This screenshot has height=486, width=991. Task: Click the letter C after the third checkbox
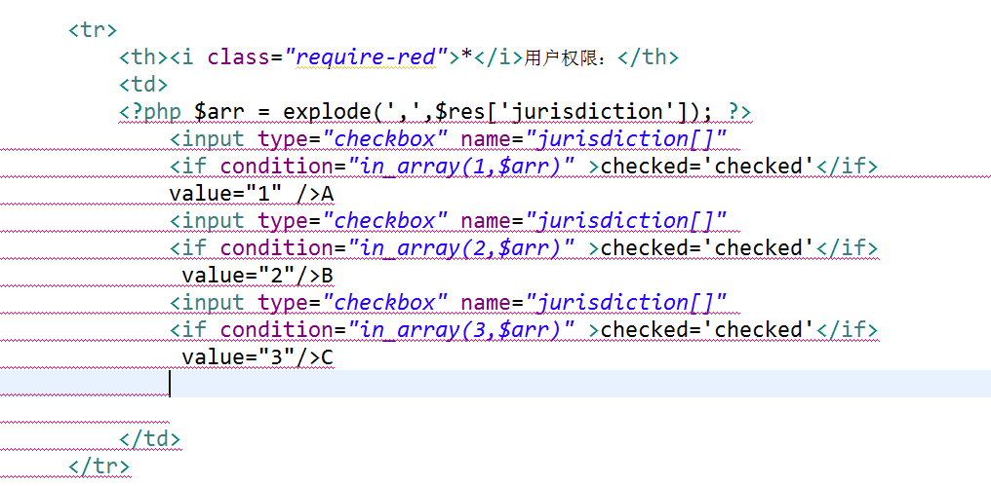(327, 356)
